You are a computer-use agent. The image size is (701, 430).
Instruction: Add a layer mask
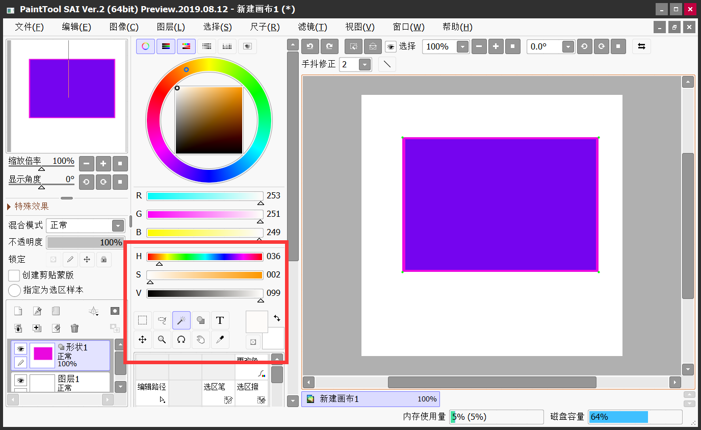(115, 311)
